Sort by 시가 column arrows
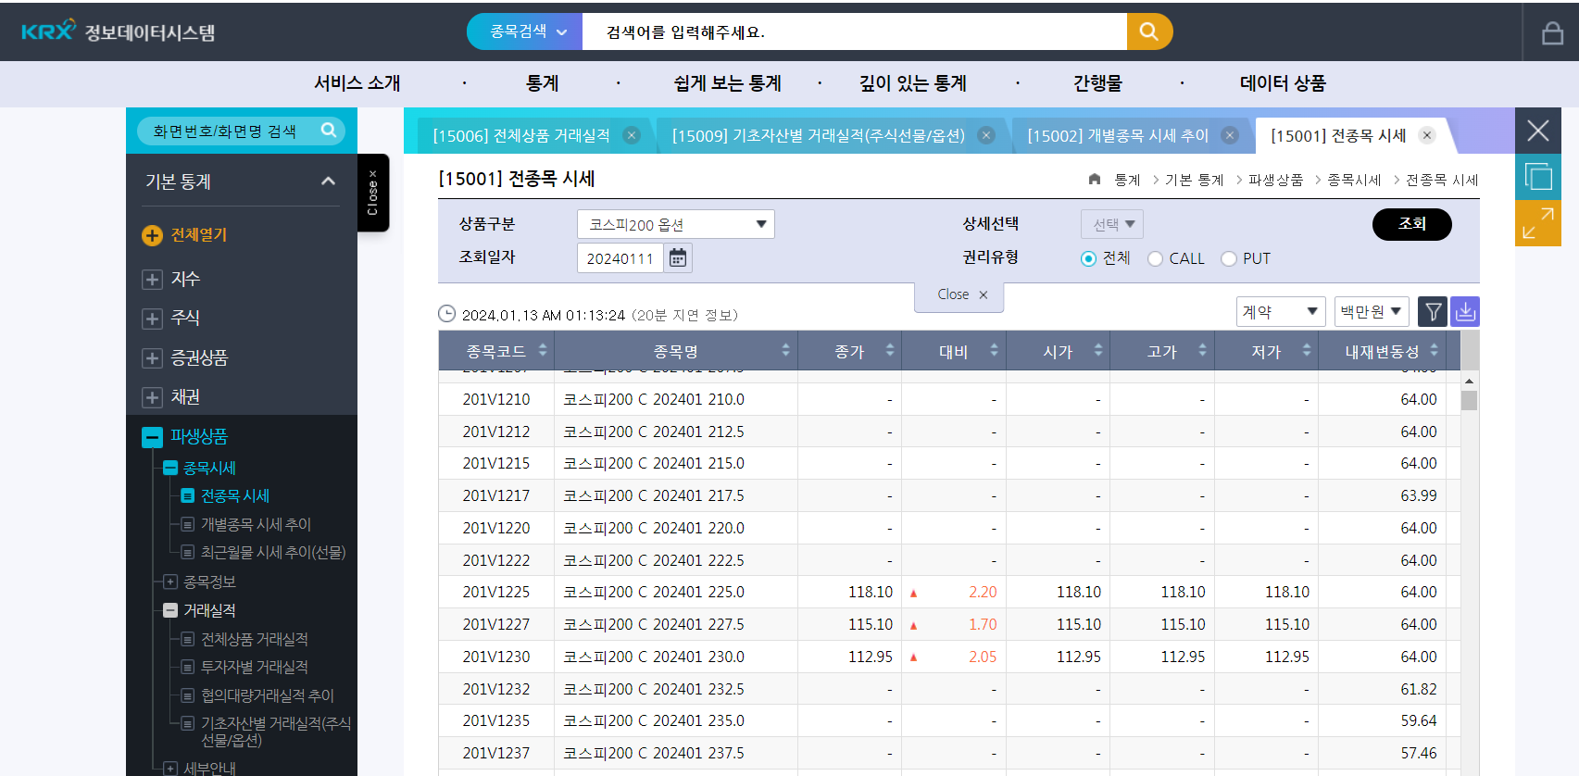The width and height of the screenshot is (1579, 776). pyautogui.click(x=1098, y=350)
